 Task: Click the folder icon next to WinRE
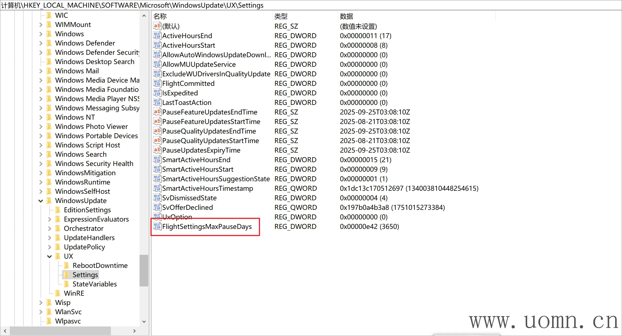click(x=58, y=293)
